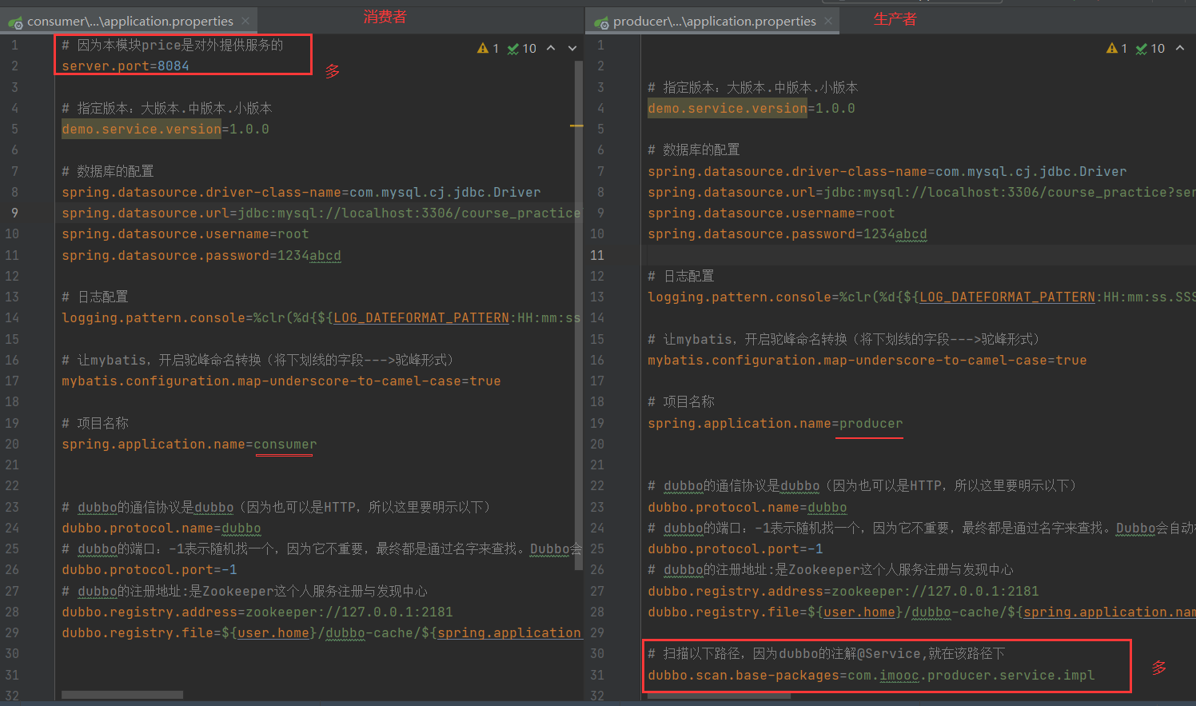1196x706 pixels.
Task: Open warnings indicator in producer editor
Action: coord(1116,49)
